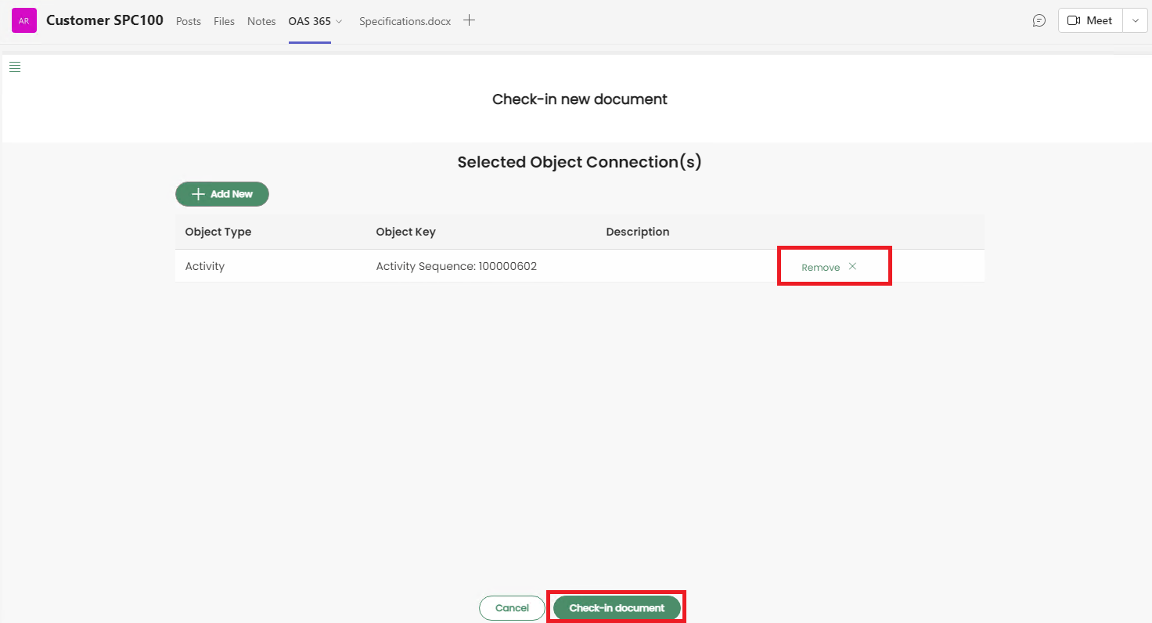Click the AR team avatar icon
Image resolution: width=1152 pixels, height=623 pixels.
(x=24, y=21)
